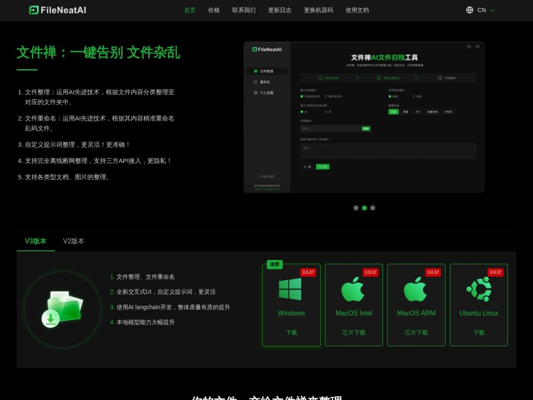This screenshot has height=400, width=533.
Task: Click step 1 circle icon in preview
Action: (320, 78)
